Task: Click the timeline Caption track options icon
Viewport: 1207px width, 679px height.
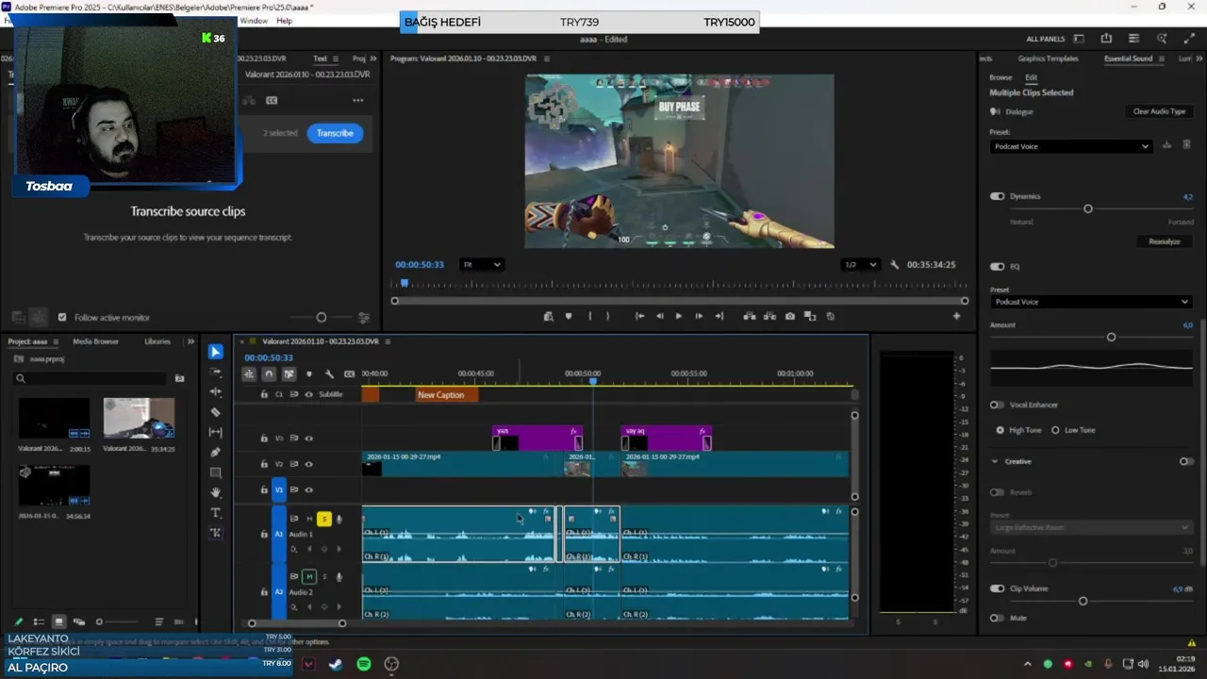Action: (x=349, y=374)
